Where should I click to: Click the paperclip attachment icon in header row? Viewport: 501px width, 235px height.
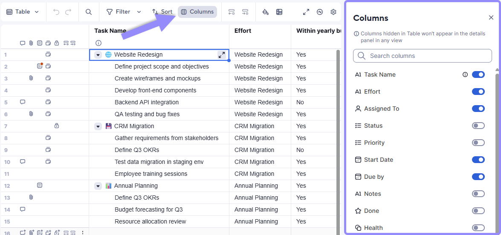pos(31,43)
